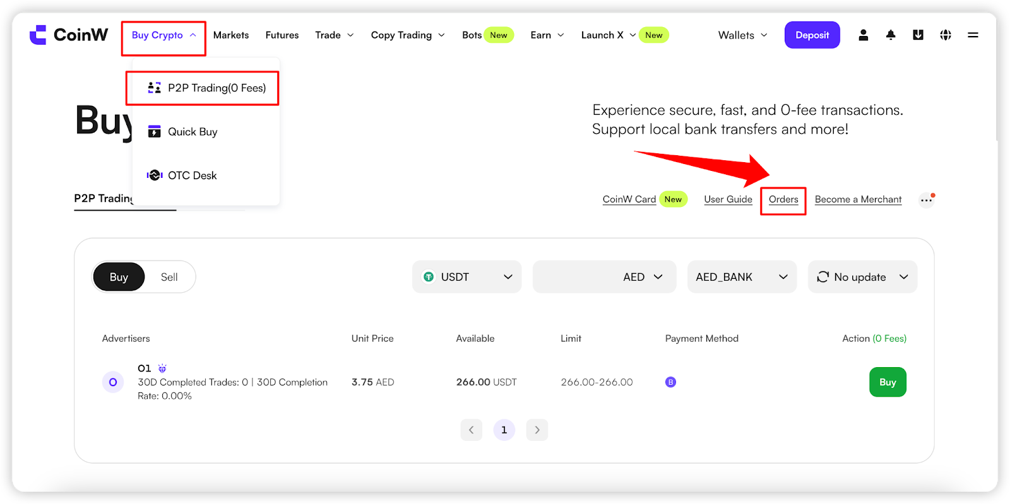This screenshot has width=1010, height=504.
Task: Open the hamburger menu icon
Action: point(973,35)
